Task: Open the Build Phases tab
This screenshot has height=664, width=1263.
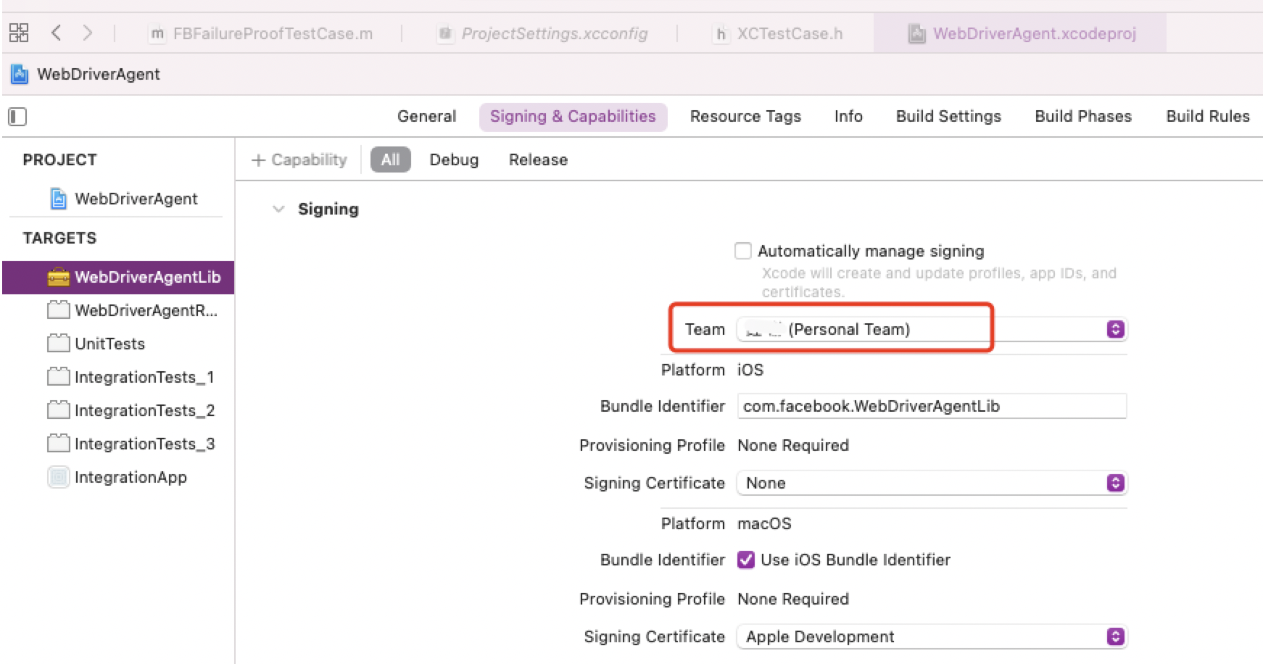Action: [1083, 117]
